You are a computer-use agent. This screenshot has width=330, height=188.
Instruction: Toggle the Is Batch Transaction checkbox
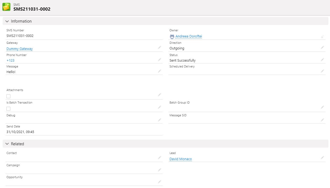click(x=9, y=109)
